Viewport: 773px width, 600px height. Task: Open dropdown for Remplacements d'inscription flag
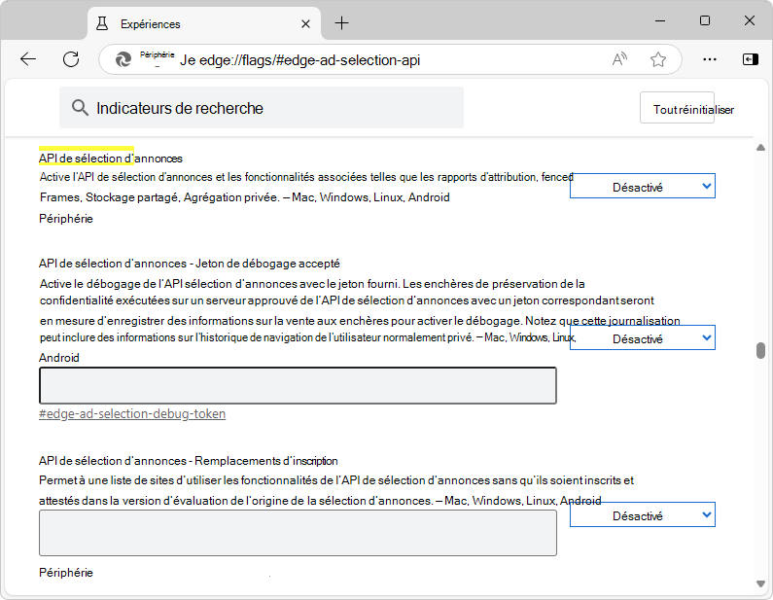tap(643, 514)
